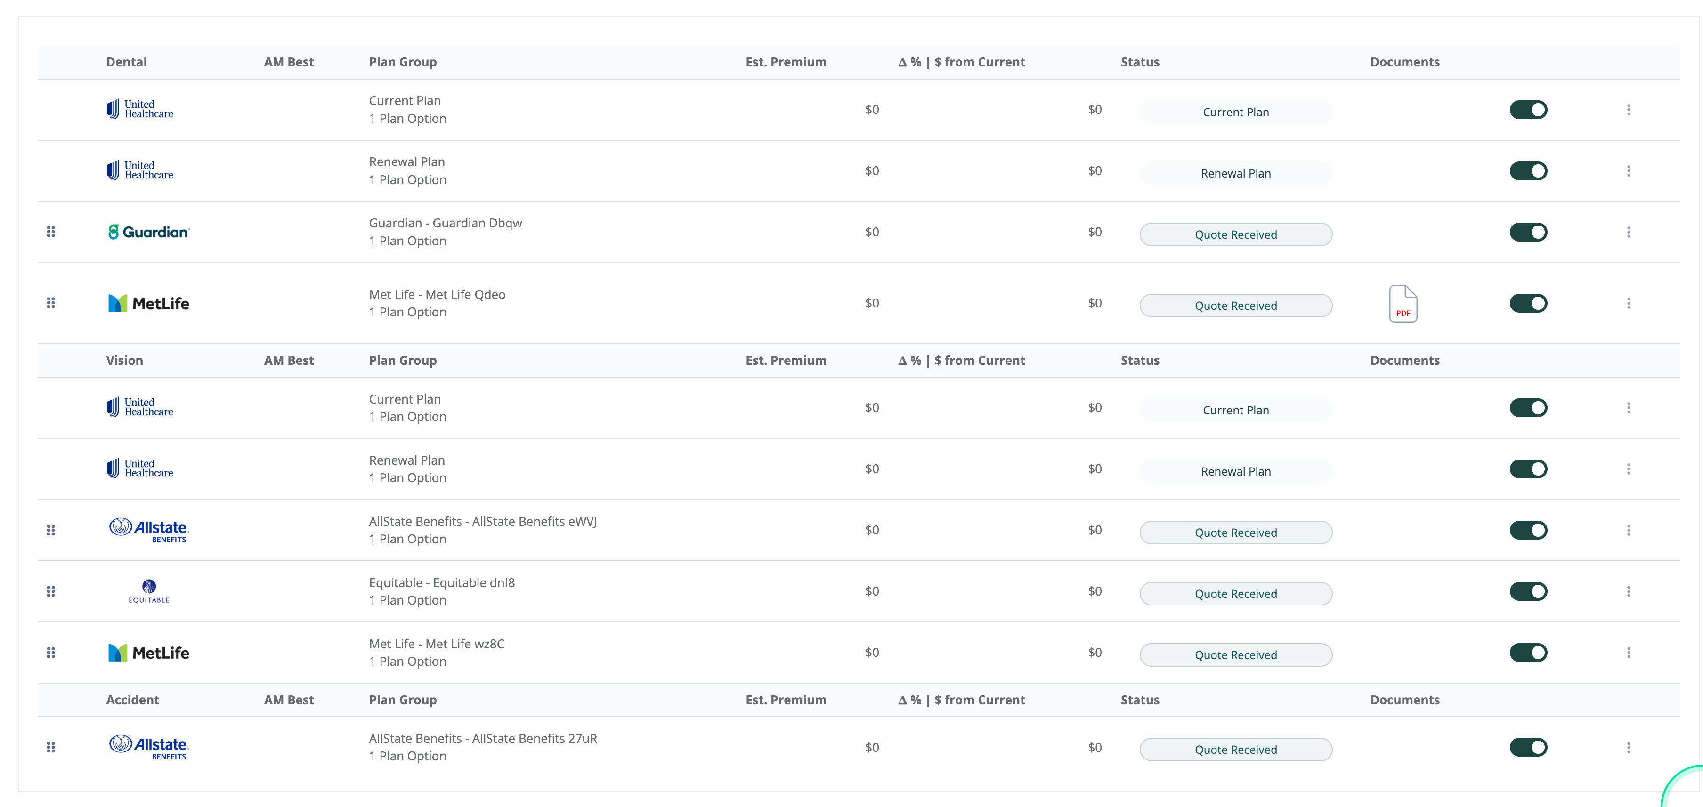Click Quote Received status for MetLife Qdeo

(x=1235, y=306)
